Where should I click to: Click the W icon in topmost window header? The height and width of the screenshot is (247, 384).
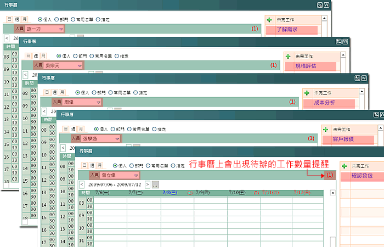(x=327, y=4)
